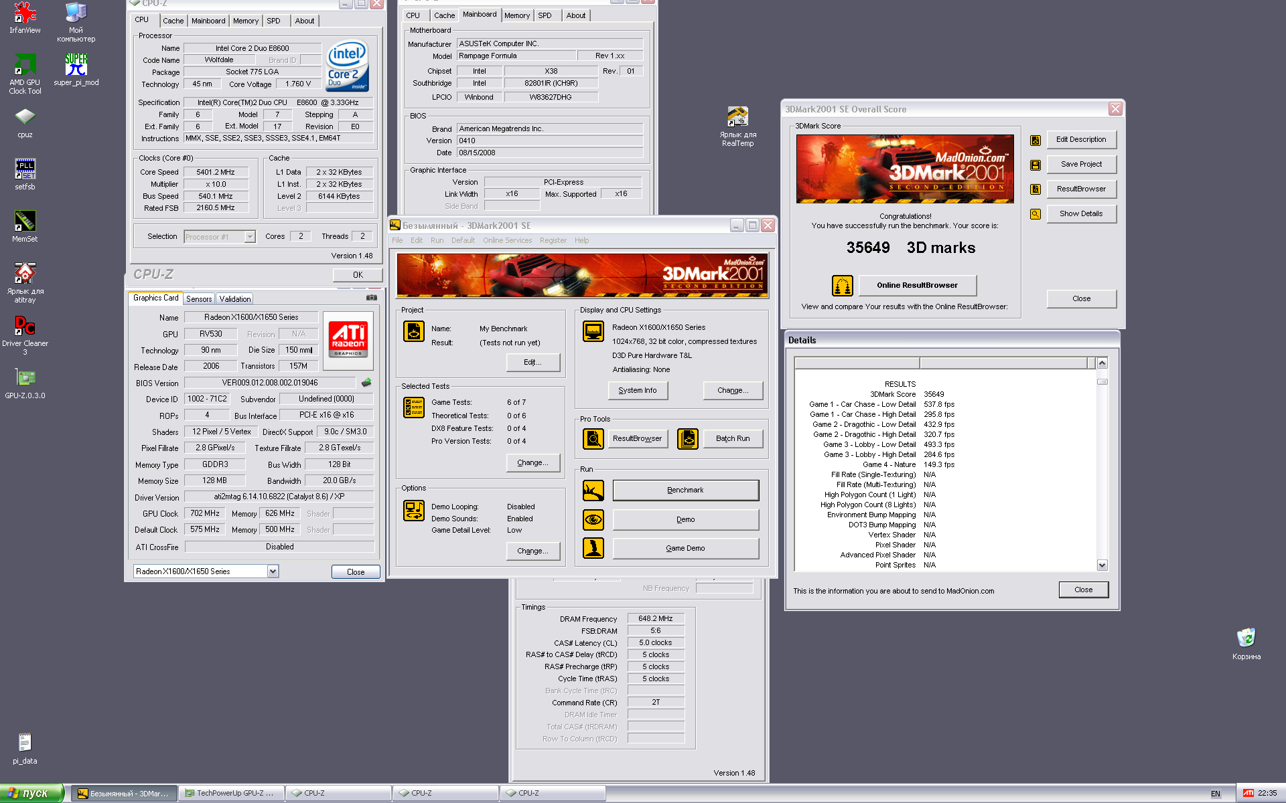The image size is (1286, 803).
Task: Click the BIOS version save chip icon
Action: [x=366, y=383]
